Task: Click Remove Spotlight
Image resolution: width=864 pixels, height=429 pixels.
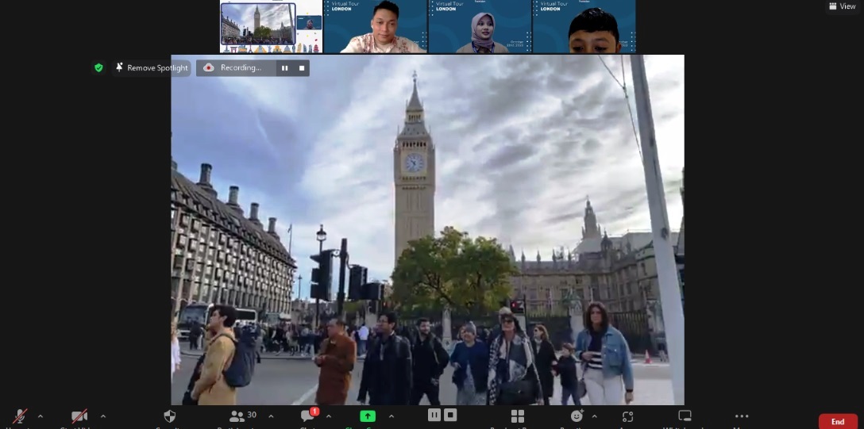Action: click(x=152, y=68)
